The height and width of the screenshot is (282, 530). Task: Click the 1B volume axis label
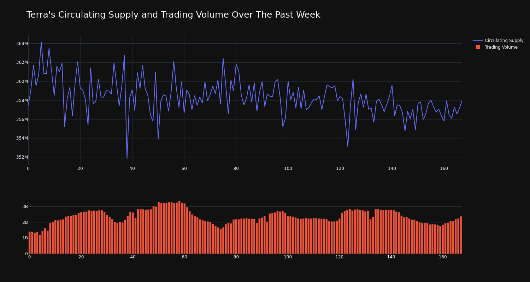point(25,238)
